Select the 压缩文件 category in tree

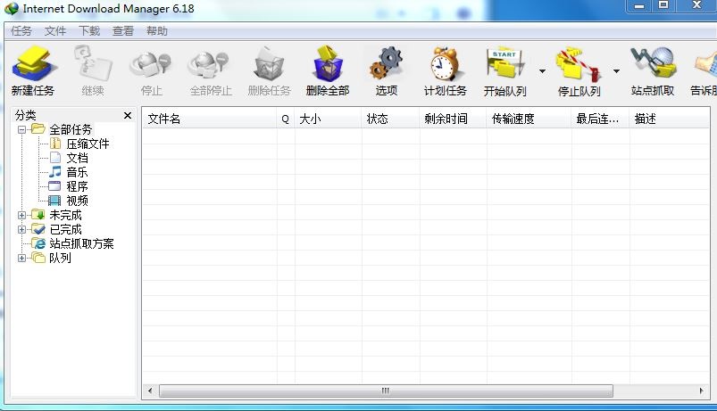pyautogui.click(x=88, y=144)
